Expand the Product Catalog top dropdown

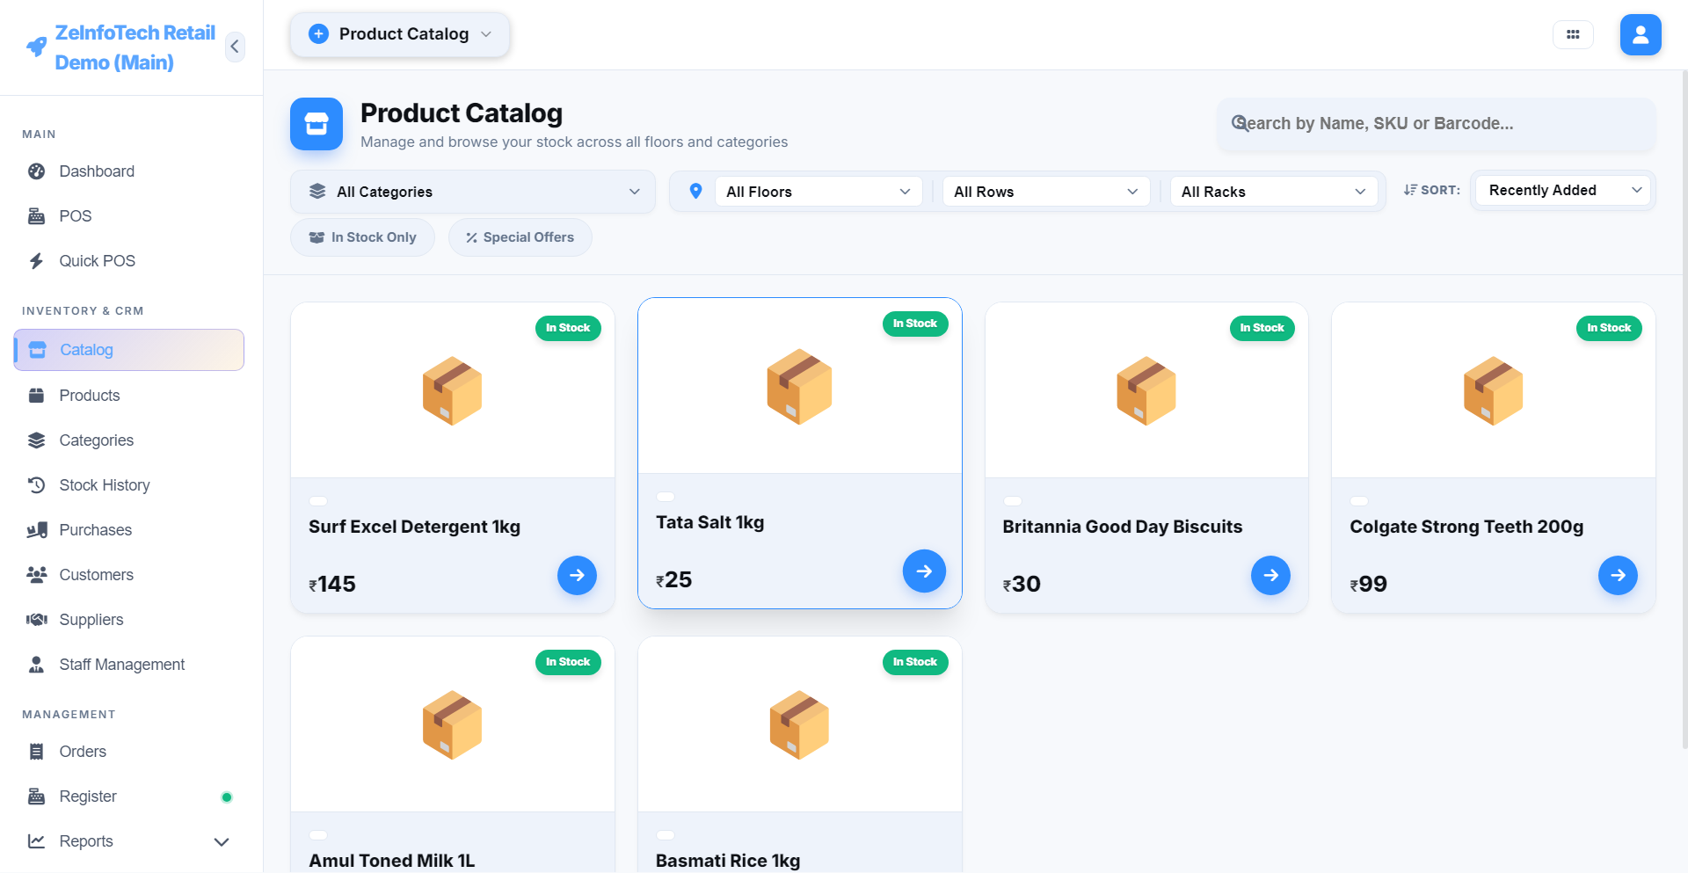pos(400,34)
